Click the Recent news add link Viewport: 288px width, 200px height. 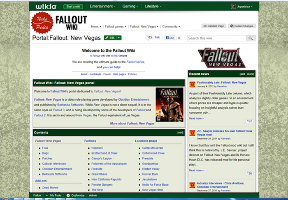point(242,74)
